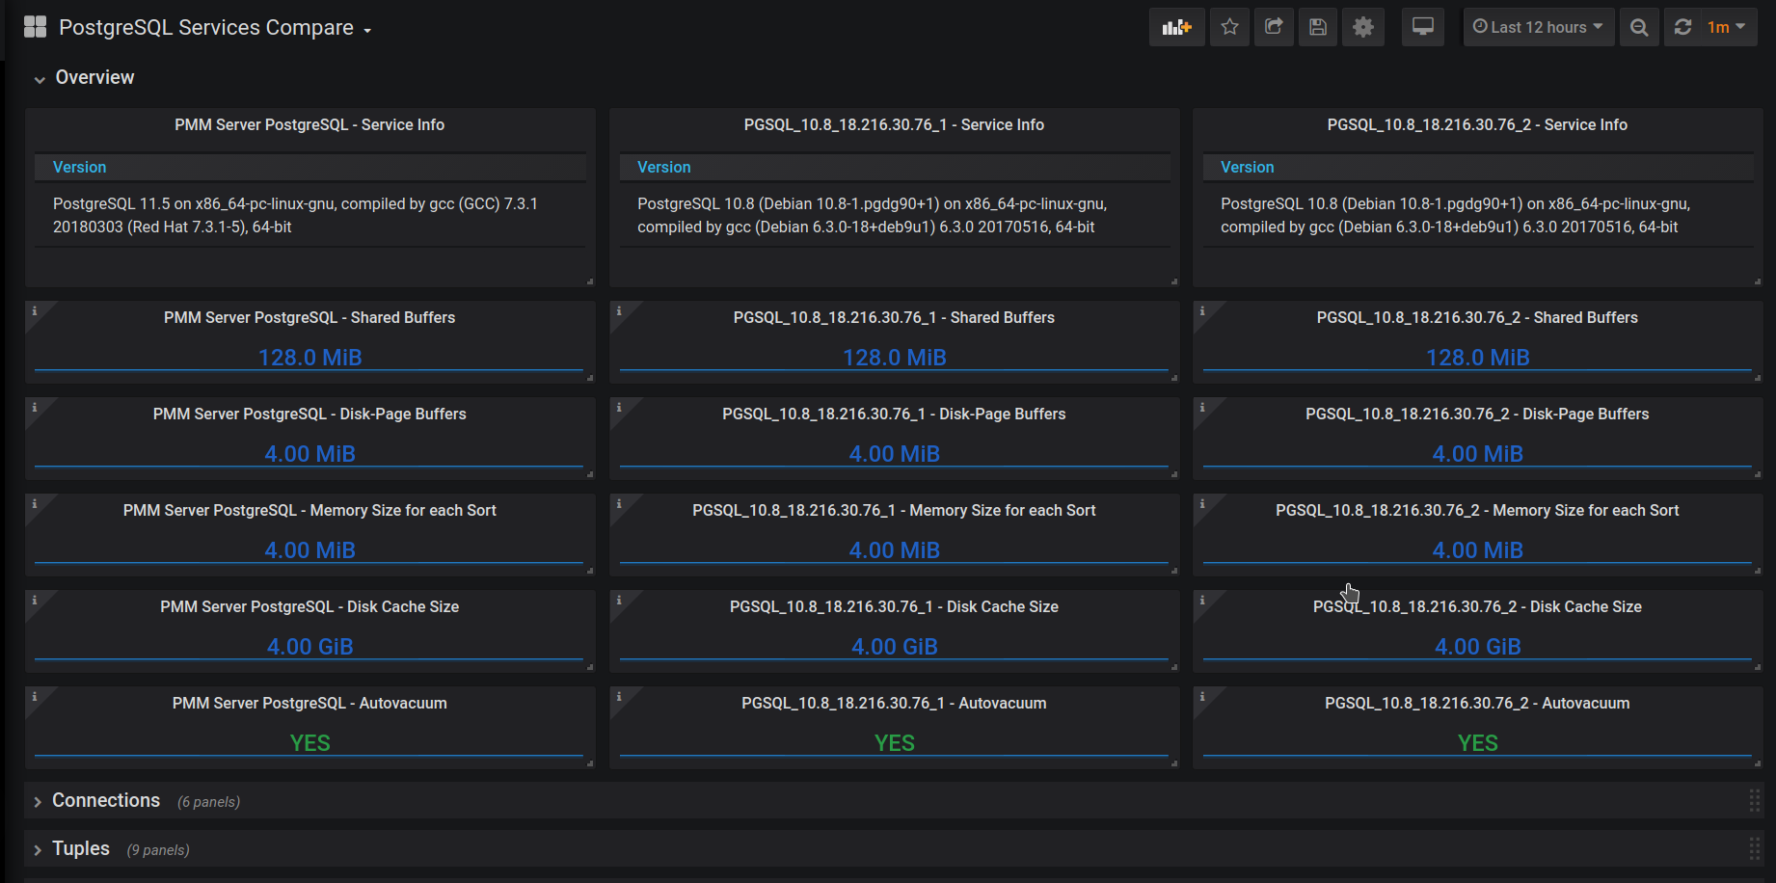Click Version header in PGSQL_10.8_18.216.30.76_1 Service Info

(663, 168)
